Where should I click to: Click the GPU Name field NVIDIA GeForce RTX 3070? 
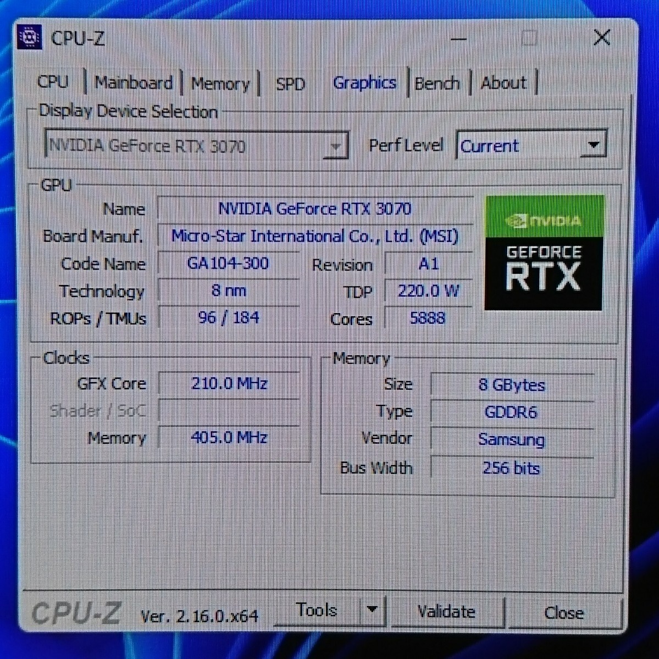pyautogui.click(x=315, y=209)
